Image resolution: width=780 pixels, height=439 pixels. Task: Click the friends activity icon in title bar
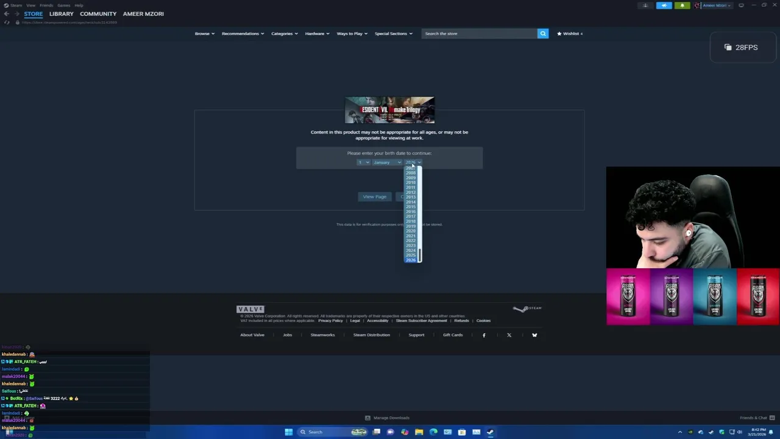[x=645, y=5]
